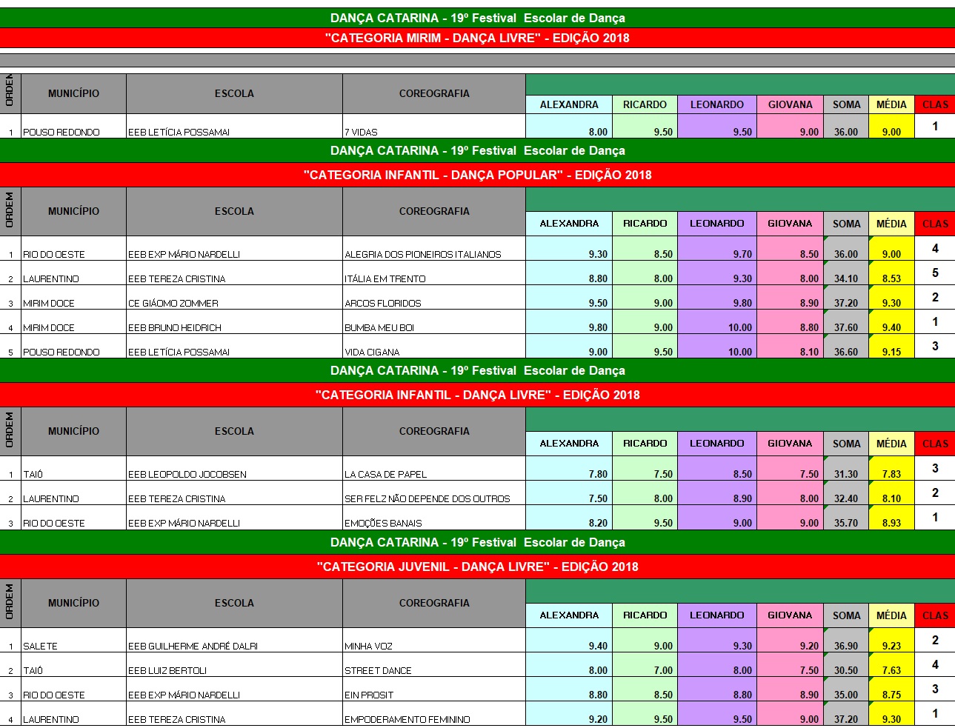This screenshot has height=728, width=955.
Task: Click the yellow média cell showing 7.63
Action: [891, 666]
